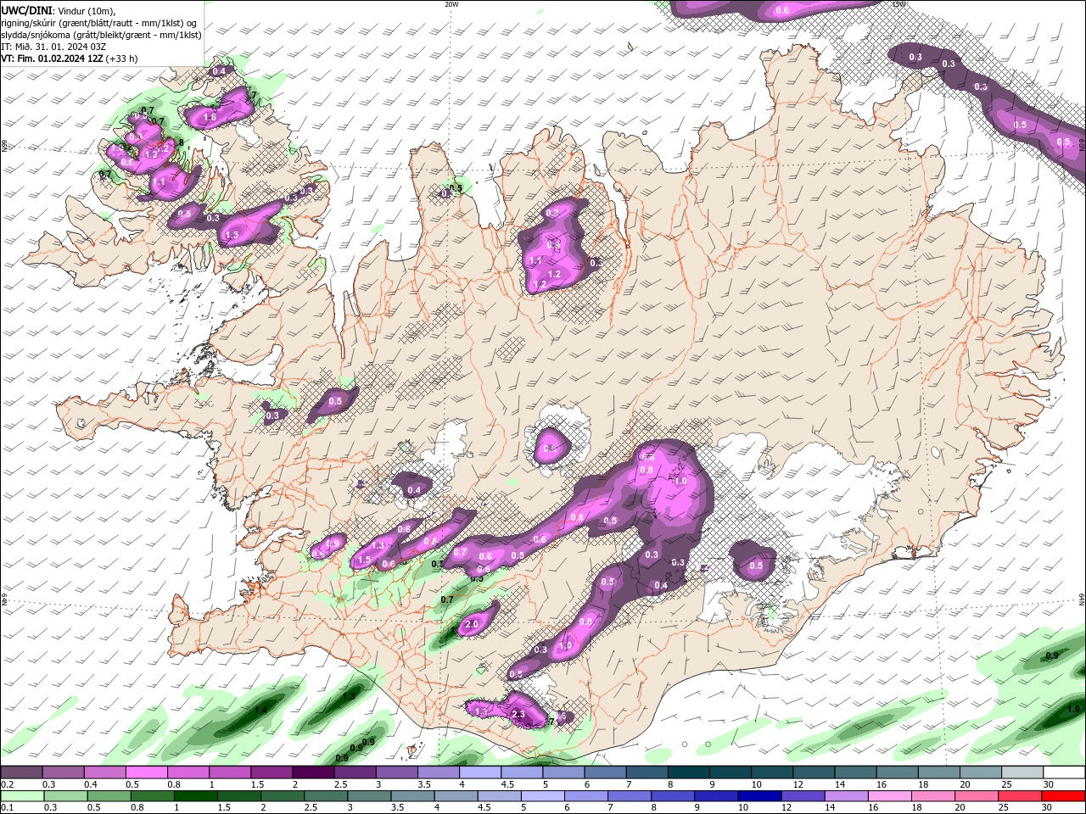Image resolution: width=1086 pixels, height=814 pixels.
Task: Select the navy blue rain swatch between 10 and 12
Action: coord(758,796)
